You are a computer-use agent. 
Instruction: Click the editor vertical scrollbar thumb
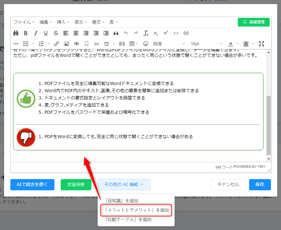tap(268, 125)
